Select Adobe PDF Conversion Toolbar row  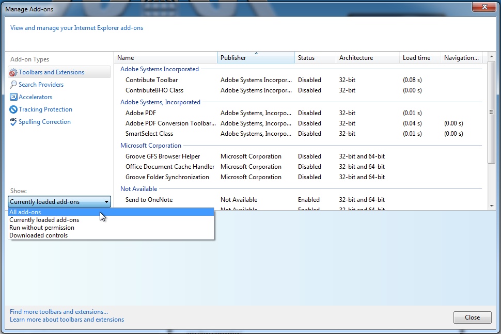click(301, 123)
